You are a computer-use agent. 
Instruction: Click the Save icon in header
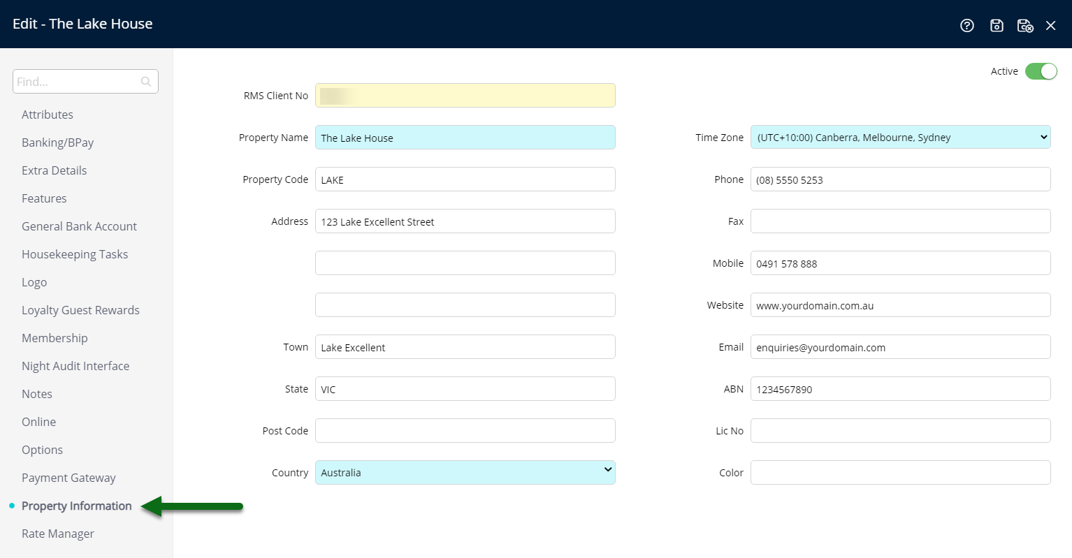point(997,25)
